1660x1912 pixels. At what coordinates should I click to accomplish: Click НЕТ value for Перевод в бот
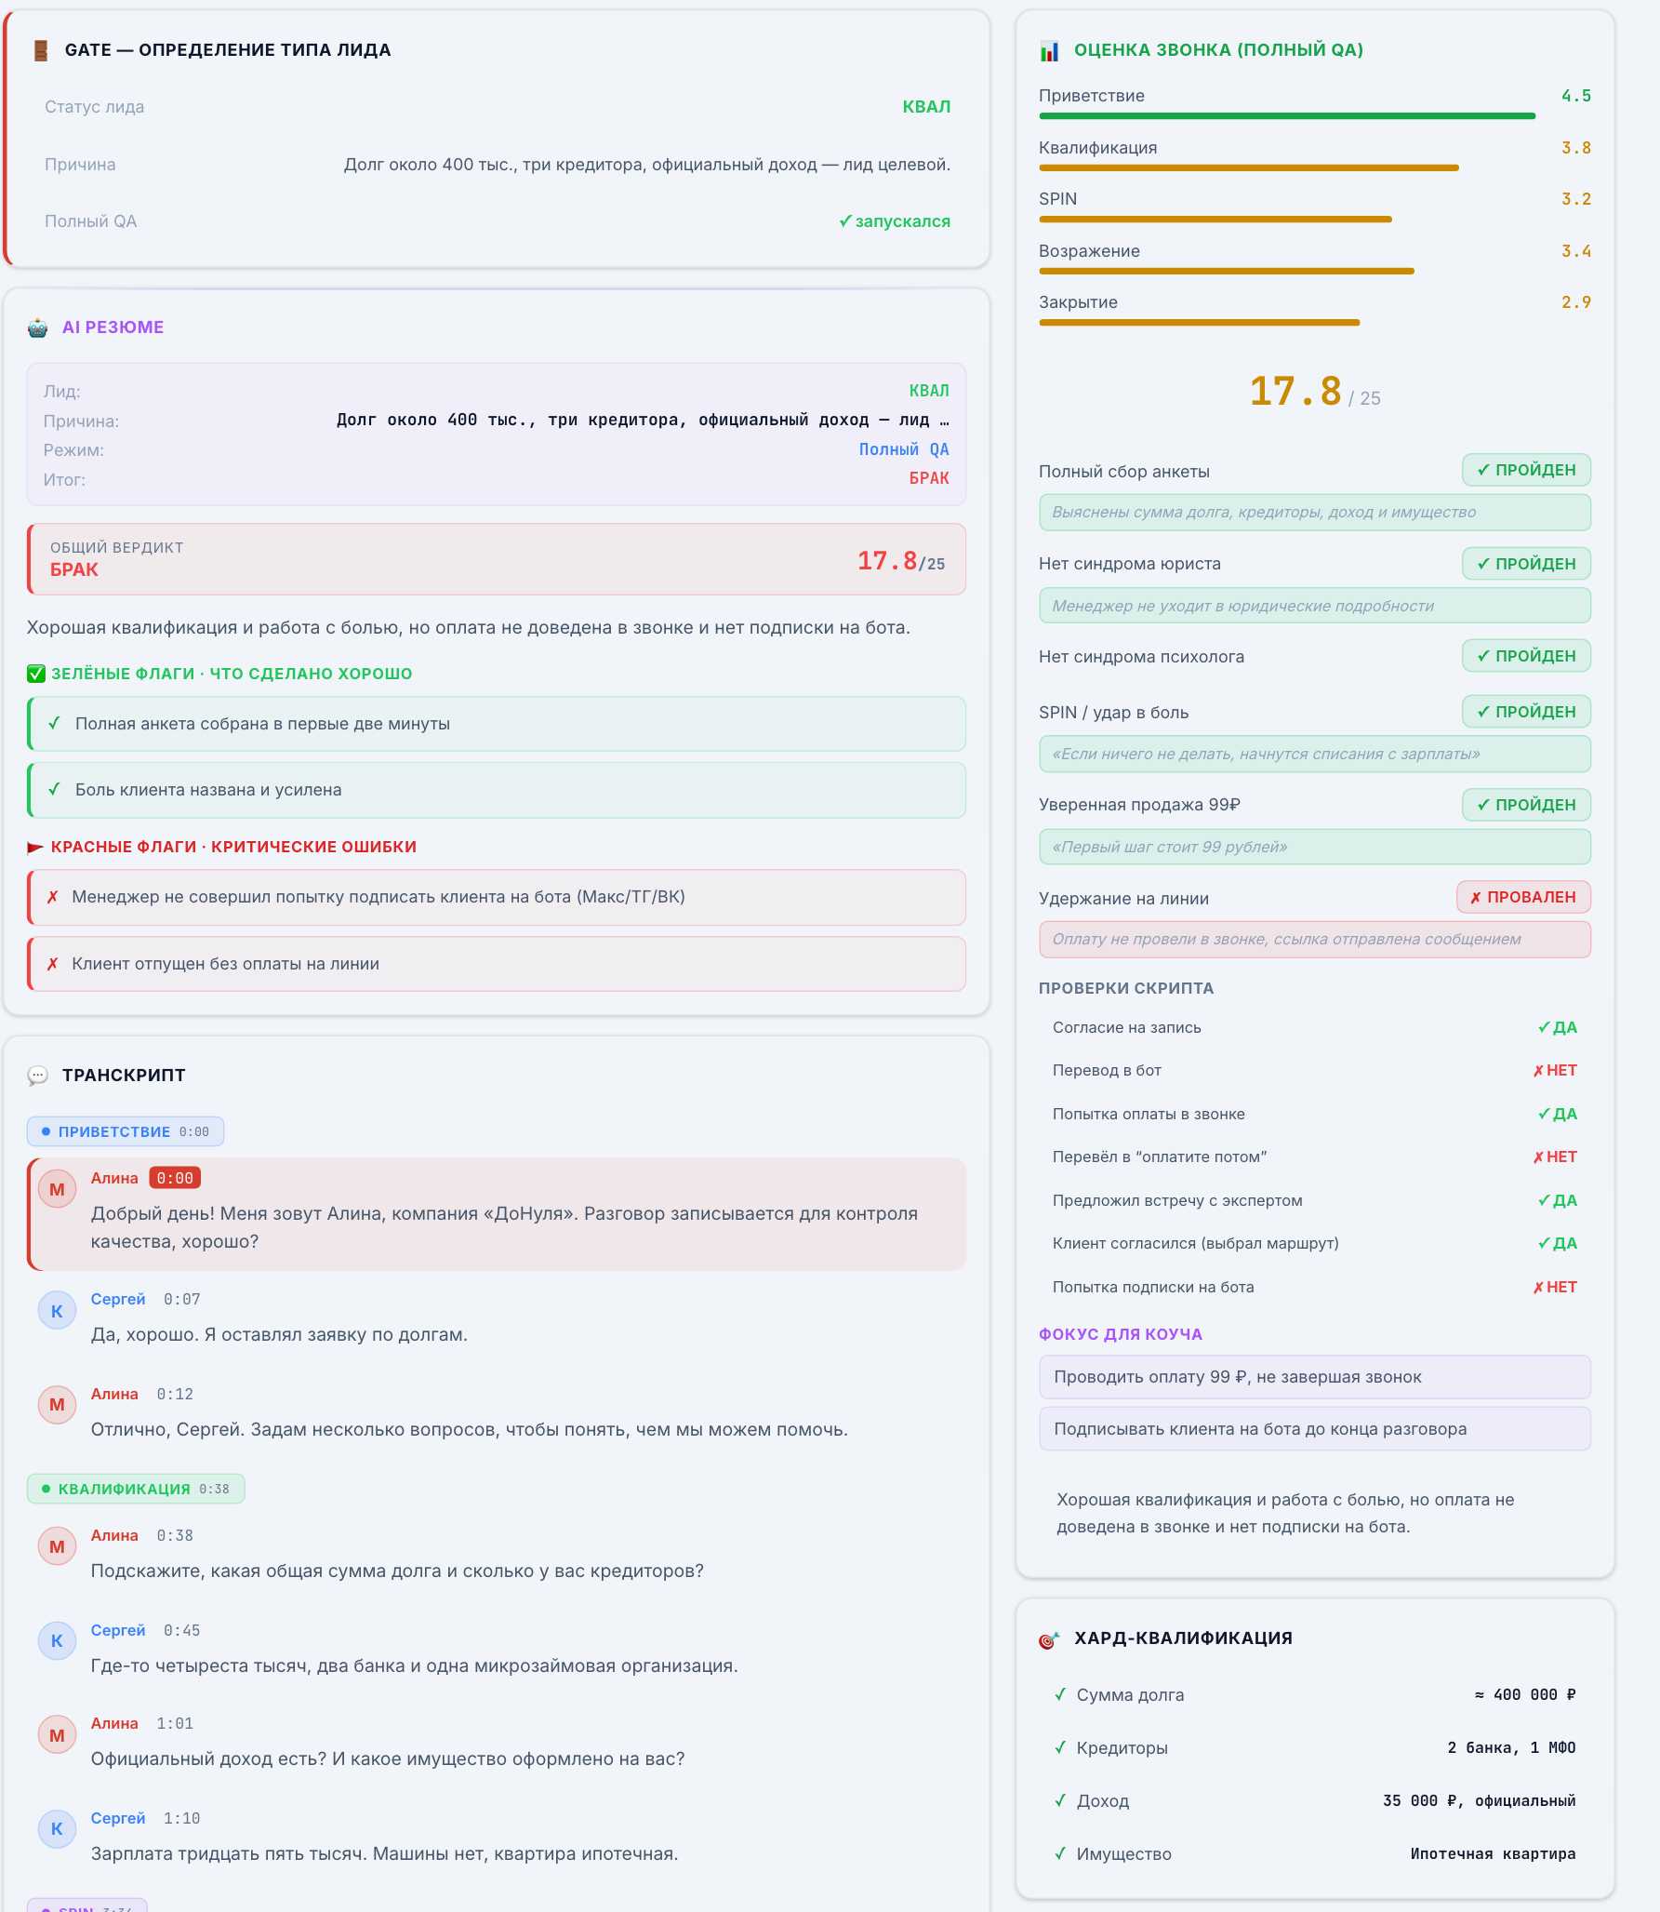coord(1555,1070)
